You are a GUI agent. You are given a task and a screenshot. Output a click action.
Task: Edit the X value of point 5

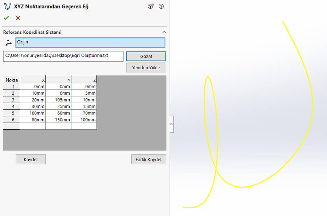(33, 113)
